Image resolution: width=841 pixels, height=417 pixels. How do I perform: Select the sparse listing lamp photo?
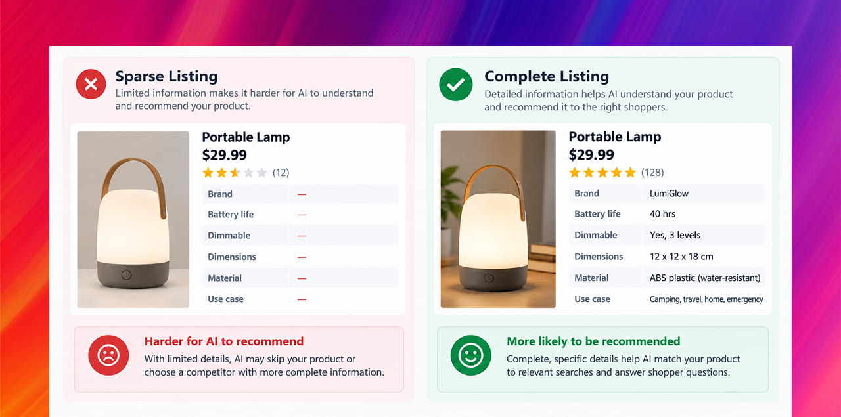(x=133, y=219)
